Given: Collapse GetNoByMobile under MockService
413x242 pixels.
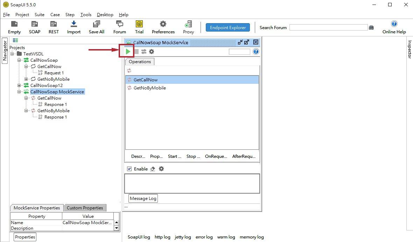Looking at the screenshot, I should (26, 111).
